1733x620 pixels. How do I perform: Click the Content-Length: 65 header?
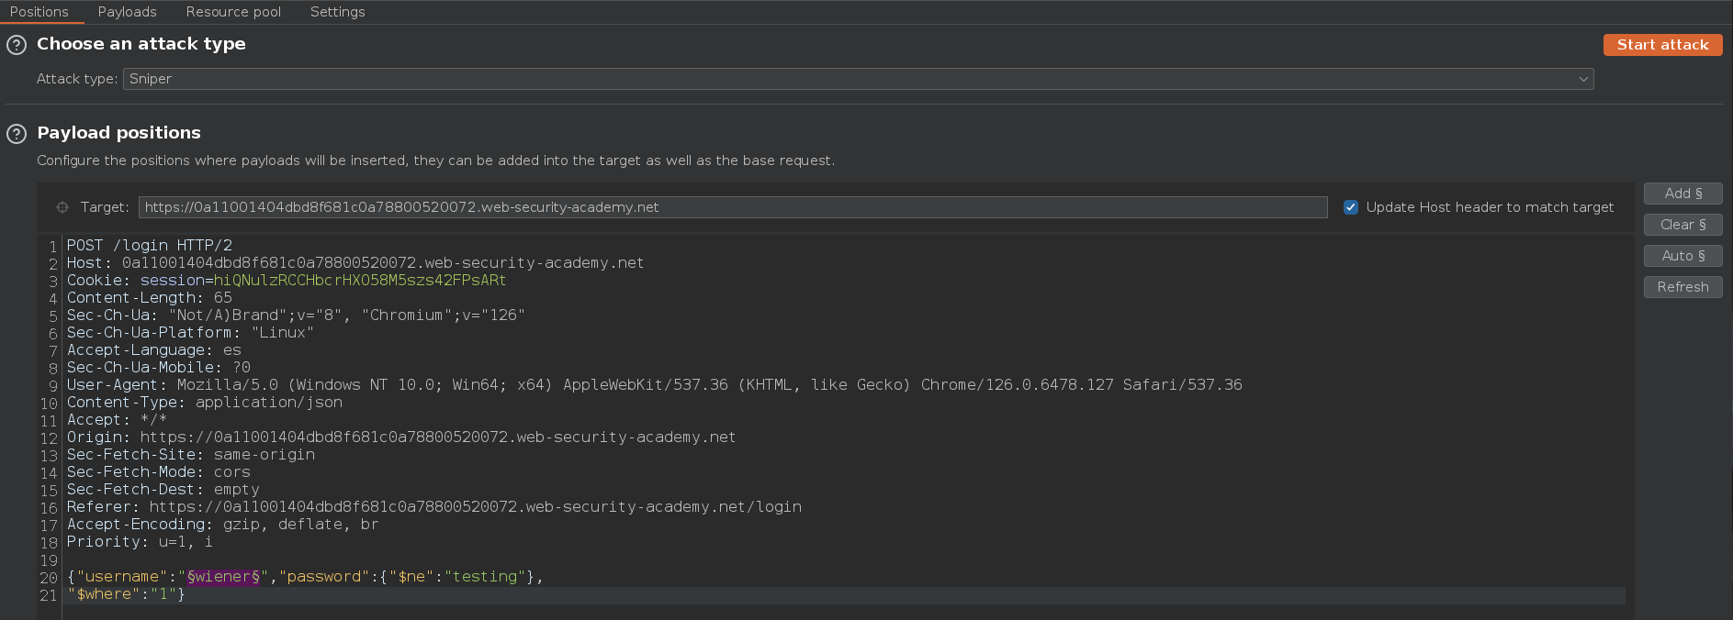pos(150,298)
